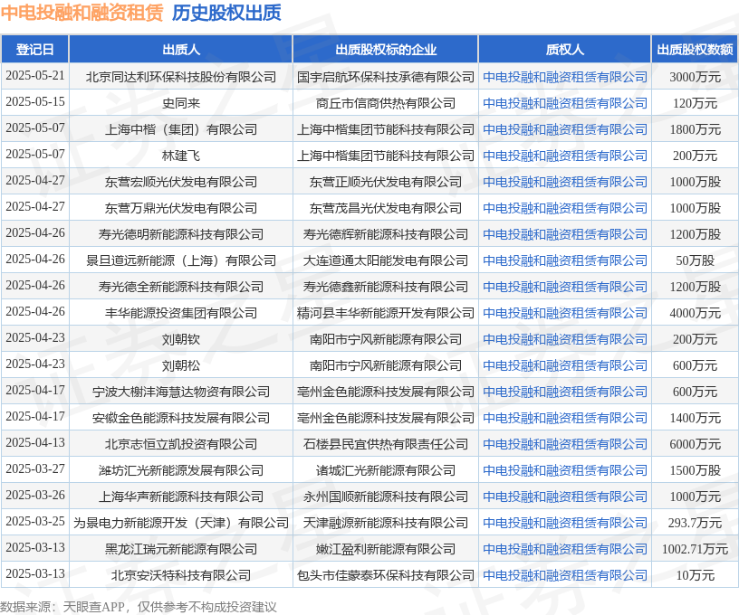739x615 pixels.
Task: Open pledgee link in 刘朝松 row
Action: click(564, 365)
